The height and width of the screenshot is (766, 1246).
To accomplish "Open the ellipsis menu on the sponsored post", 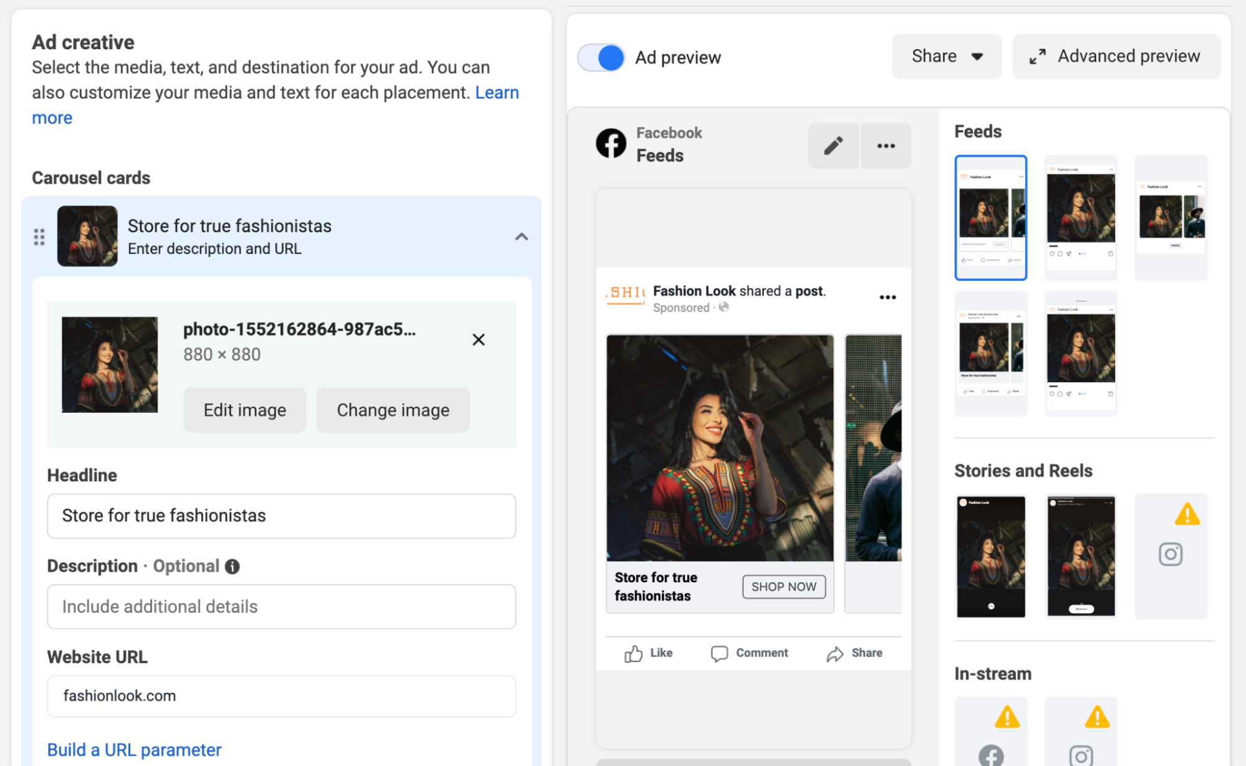I will (x=887, y=297).
